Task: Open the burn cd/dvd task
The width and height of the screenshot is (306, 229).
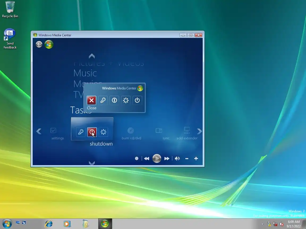Action: point(131,134)
